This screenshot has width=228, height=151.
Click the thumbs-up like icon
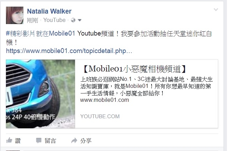click(9, 141)
